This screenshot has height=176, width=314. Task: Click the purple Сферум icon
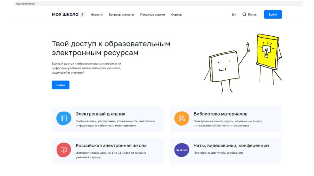(182, 150)
